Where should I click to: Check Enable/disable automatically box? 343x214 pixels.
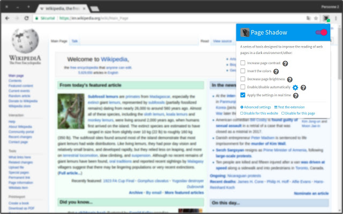243,87
